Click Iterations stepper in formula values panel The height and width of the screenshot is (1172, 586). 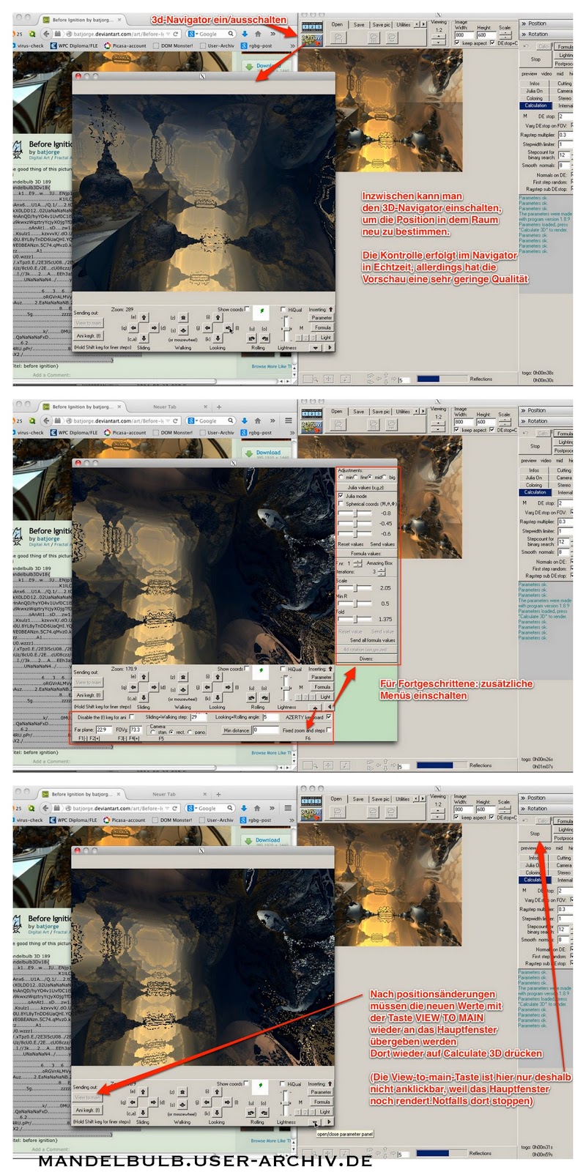(x=382, y=571)
